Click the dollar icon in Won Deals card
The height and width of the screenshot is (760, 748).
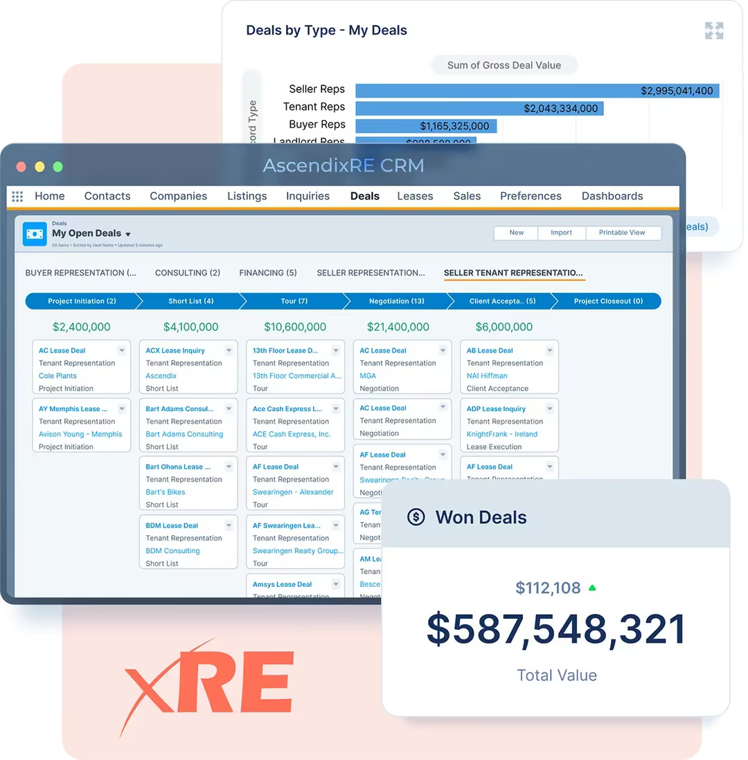[416, 517]
